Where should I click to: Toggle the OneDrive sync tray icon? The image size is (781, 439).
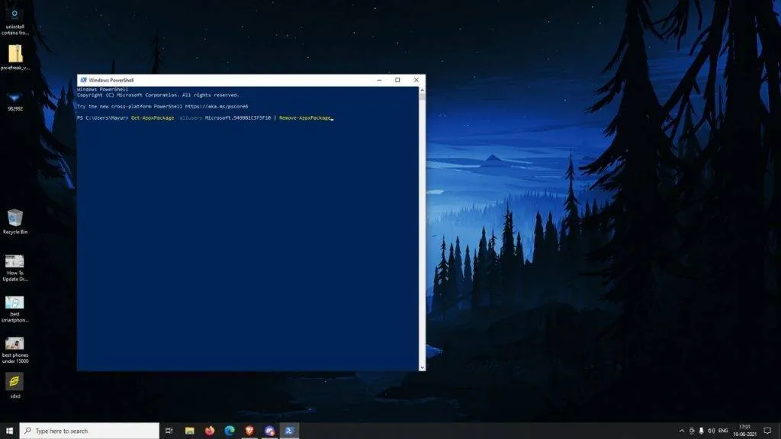pyautogui.click(x=692, y=431)
